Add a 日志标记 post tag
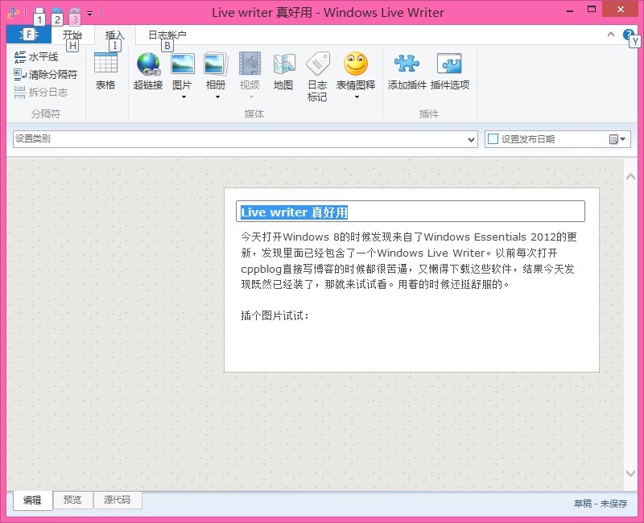The height and width of the screenshot is (523, 644). (317, 76)
